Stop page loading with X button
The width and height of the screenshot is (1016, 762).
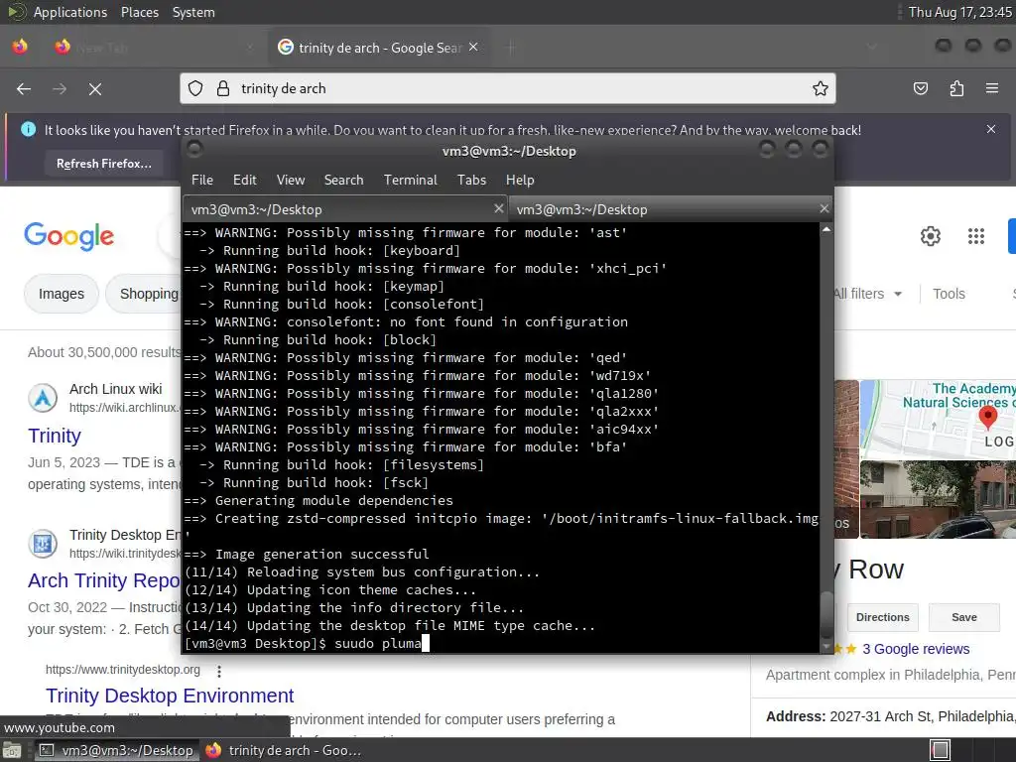point(95,88)
